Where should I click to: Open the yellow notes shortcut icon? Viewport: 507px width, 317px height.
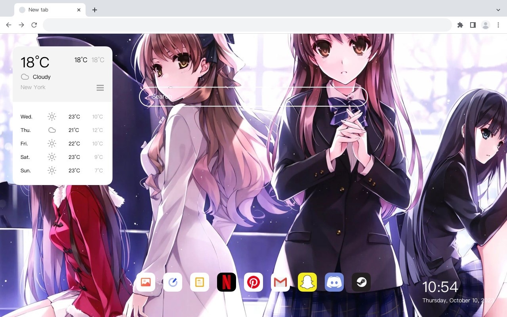point(200,282)
